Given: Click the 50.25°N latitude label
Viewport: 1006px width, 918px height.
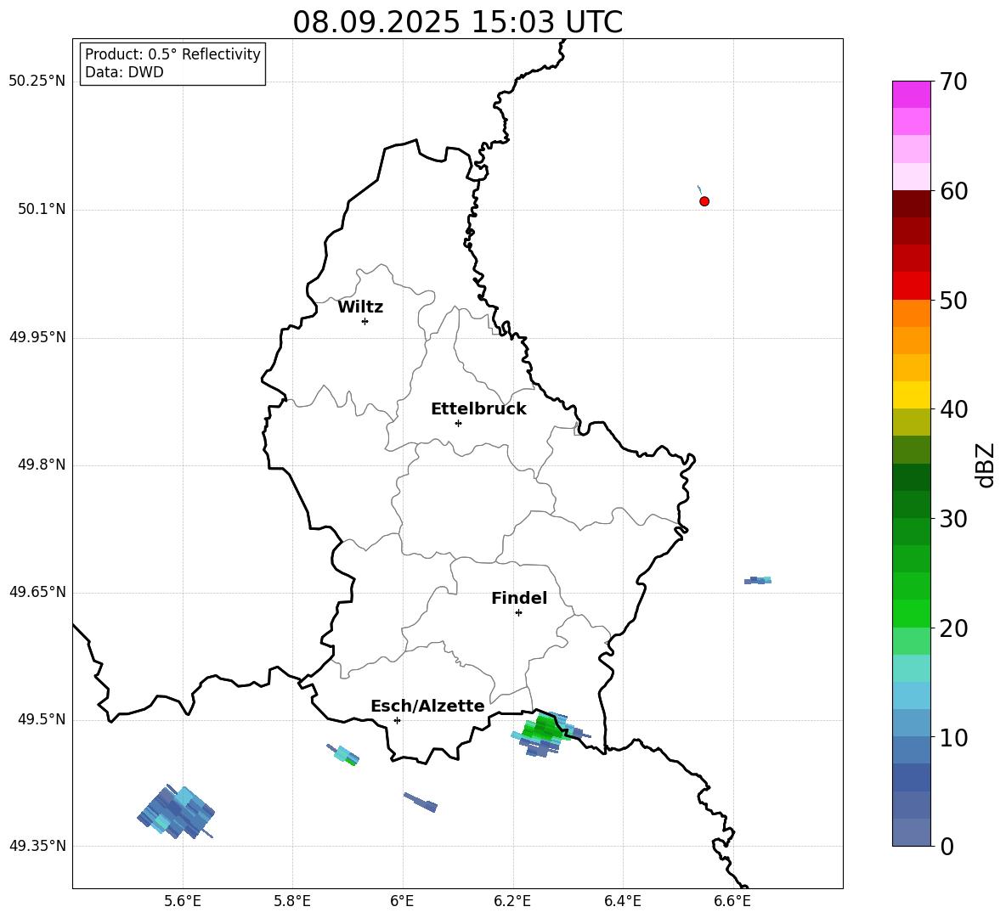Looking at the screenshot, I should pyautogui.click(x=37, y=82).
